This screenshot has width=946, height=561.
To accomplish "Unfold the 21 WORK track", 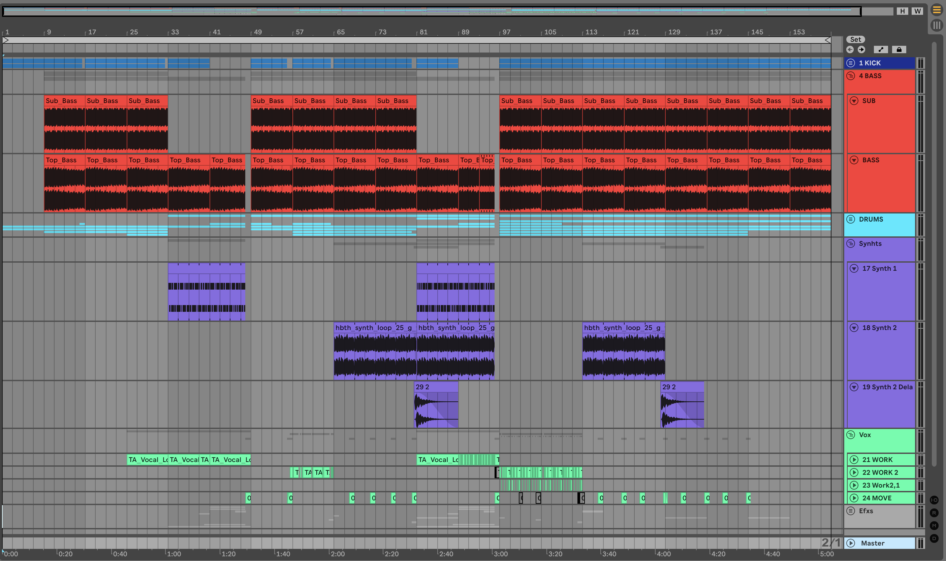I will point(854,460).
